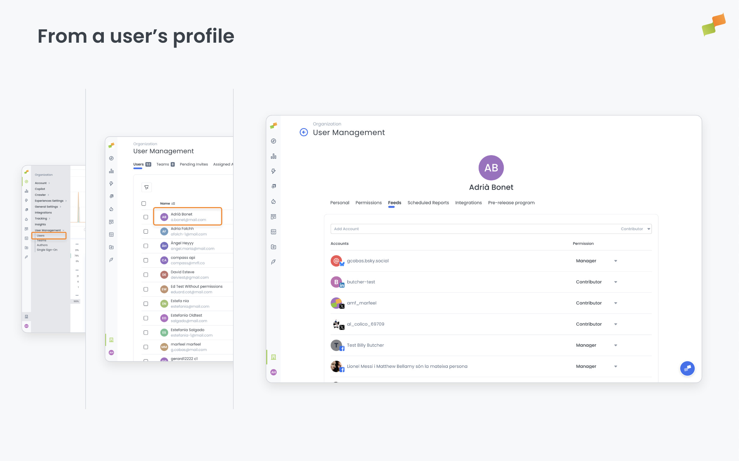This screenshot has height=461, width=739.
Task: Click the chat bubble icon at bottom right
Action: coord(687,368)
